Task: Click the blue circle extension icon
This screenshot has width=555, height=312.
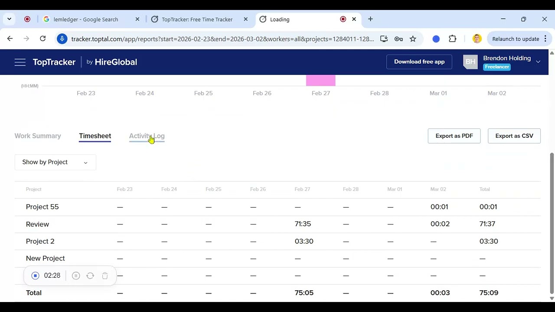Action: pyautogui.click(x=436, y=39)
